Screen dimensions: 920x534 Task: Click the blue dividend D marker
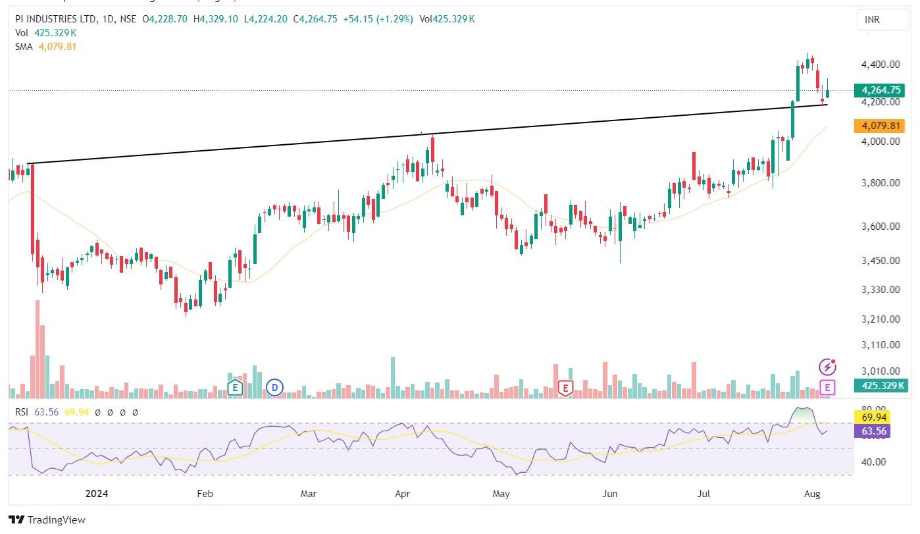pos(275,388)
